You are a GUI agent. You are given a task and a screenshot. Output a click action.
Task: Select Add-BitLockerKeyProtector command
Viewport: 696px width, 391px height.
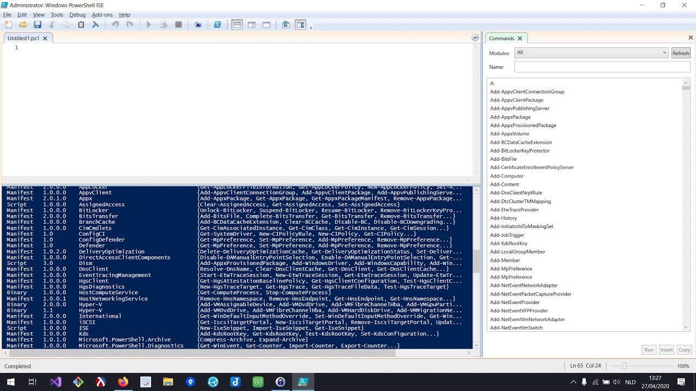[x=520, y=150]
